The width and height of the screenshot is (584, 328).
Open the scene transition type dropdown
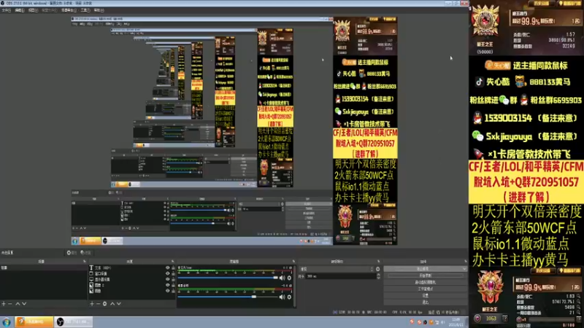tap(337, 269)
